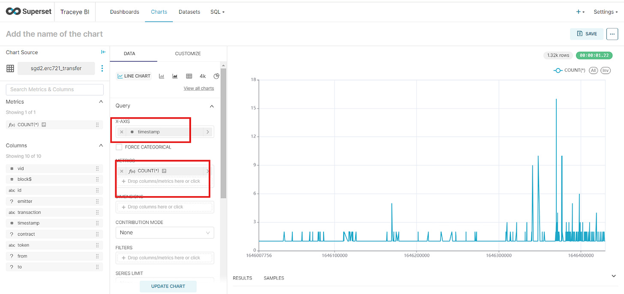Screen dimensions: 624x294
Task: Select the bar chart type icon
Action: 162,76
